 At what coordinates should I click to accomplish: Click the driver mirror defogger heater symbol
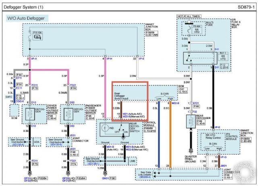click(30, 114)
